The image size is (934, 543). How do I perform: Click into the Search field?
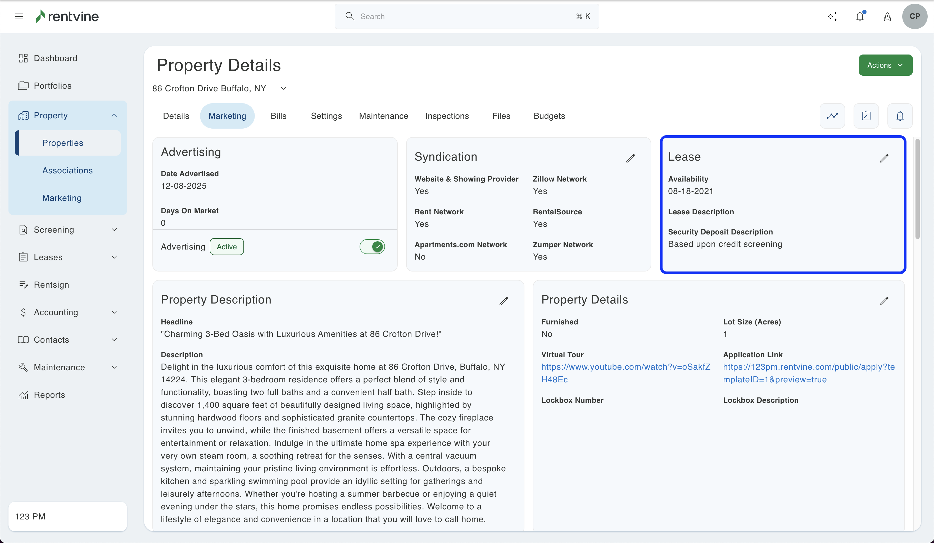click(466, 16)
